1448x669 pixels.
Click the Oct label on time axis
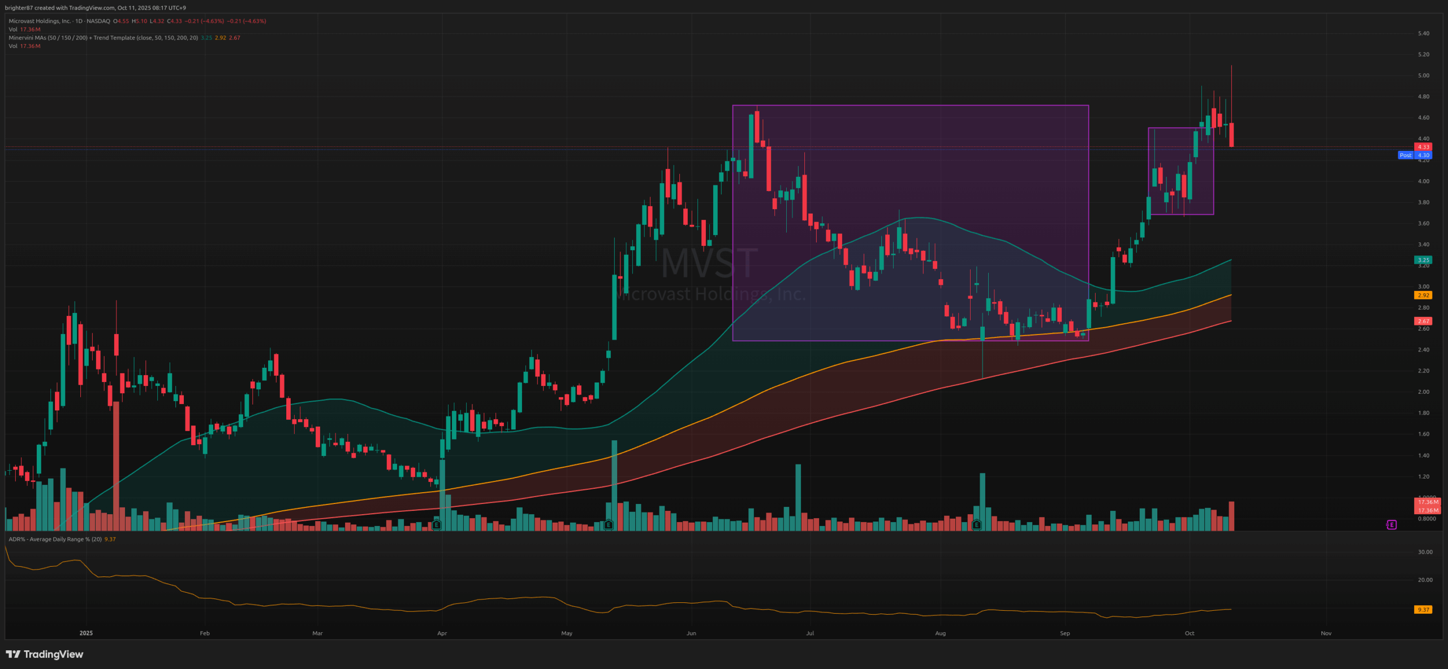(x=1190, y=633)
